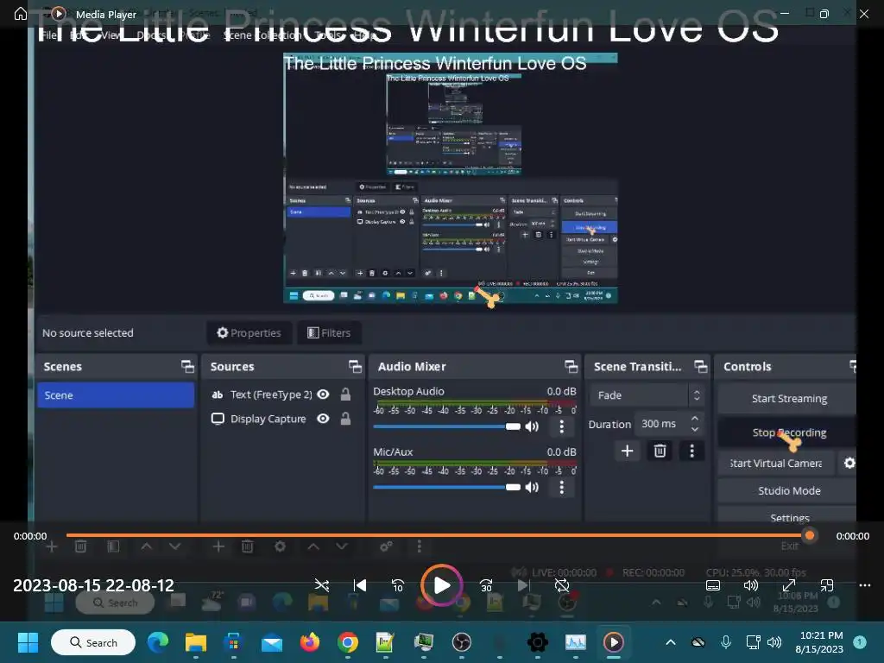Screen dimensions: 884x663
Task: Click the Mic/Aux volume slider
Action: tap(446, 487)
